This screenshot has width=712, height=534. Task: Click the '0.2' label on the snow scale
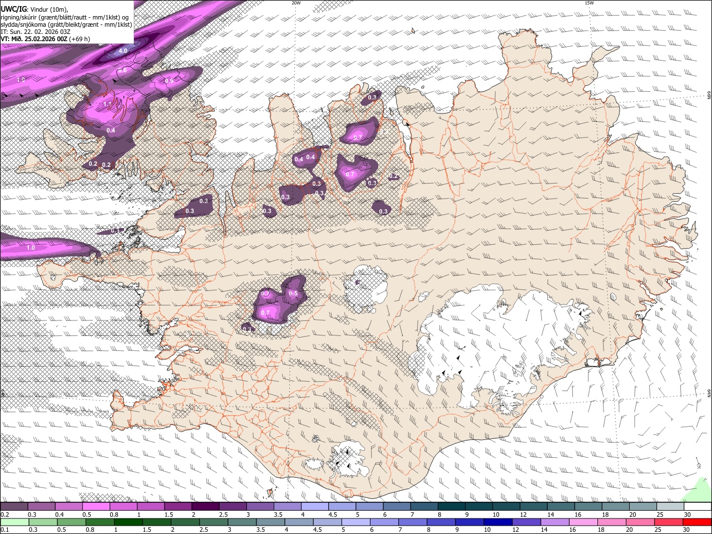(4, 515)
